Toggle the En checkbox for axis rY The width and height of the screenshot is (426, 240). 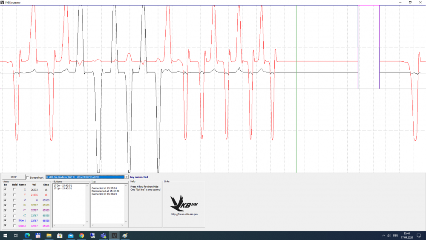click(x=5, y=210)
